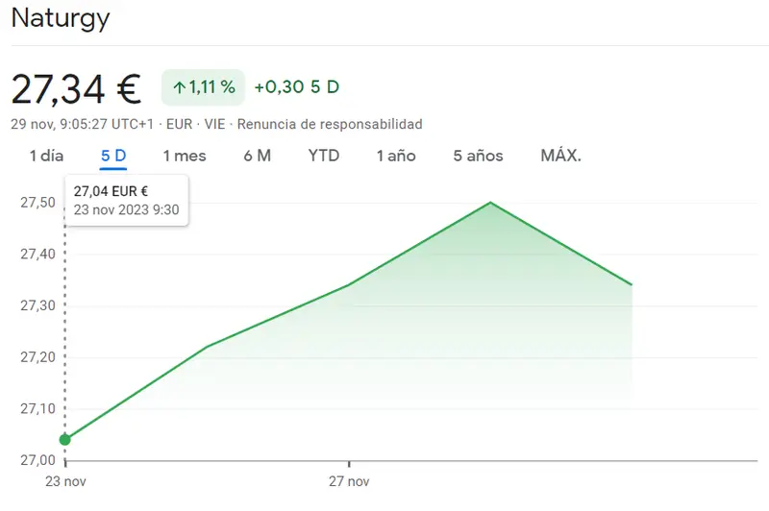Click the 27,50 y-axis label

(x=34, y=203)
